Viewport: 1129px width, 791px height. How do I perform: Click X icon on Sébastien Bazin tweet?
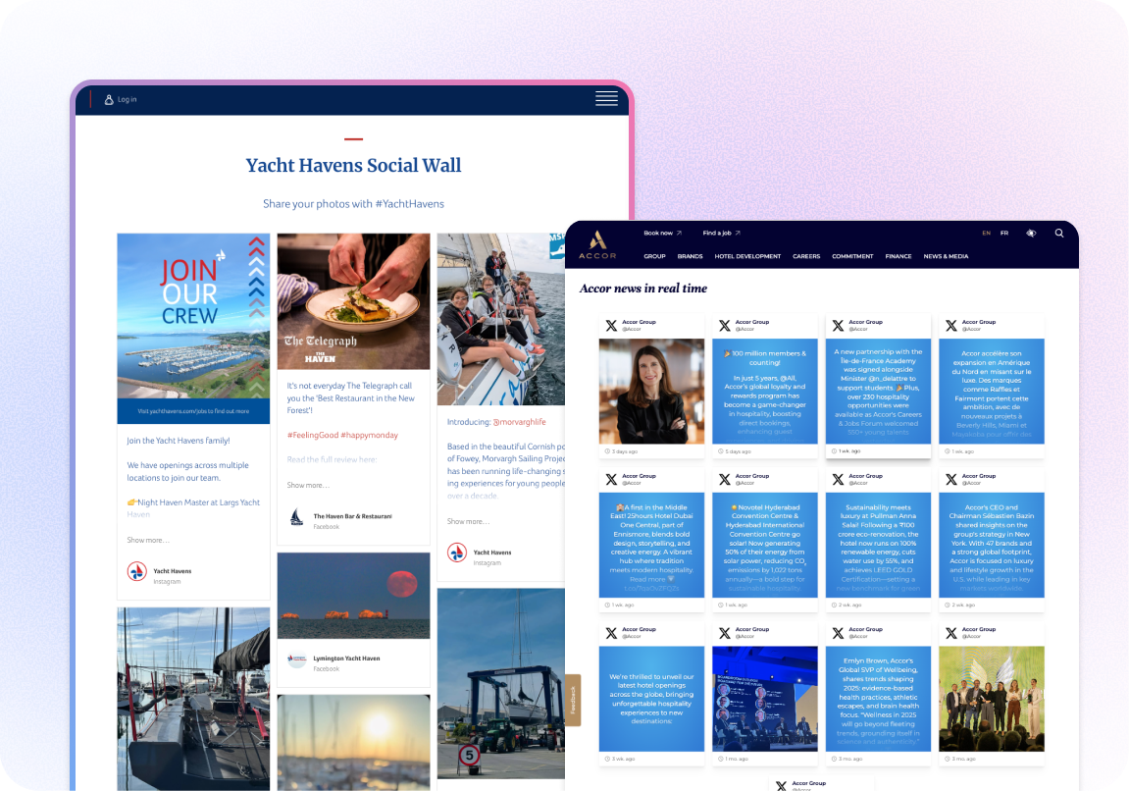click(x=951, y=479)
